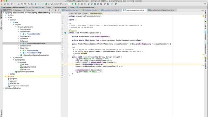Image resolution: width=208 pixels, height=117 pixels.
Task: Open the Structure tool window
Action: (x=1, y=25)
